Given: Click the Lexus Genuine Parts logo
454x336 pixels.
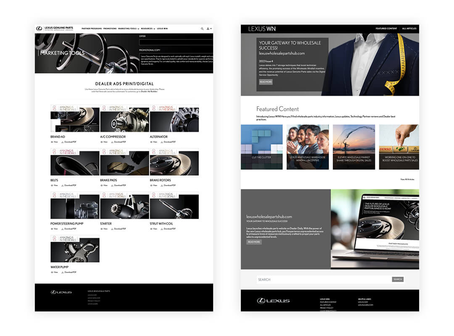Looking at the screenshot, I should (55, 29).
